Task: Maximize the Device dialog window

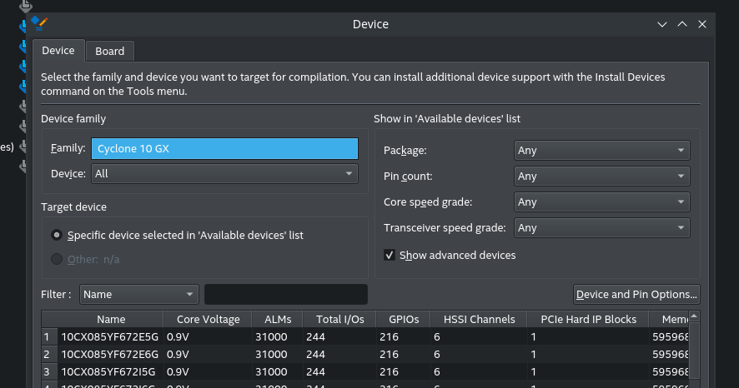Action: point(682,24)
